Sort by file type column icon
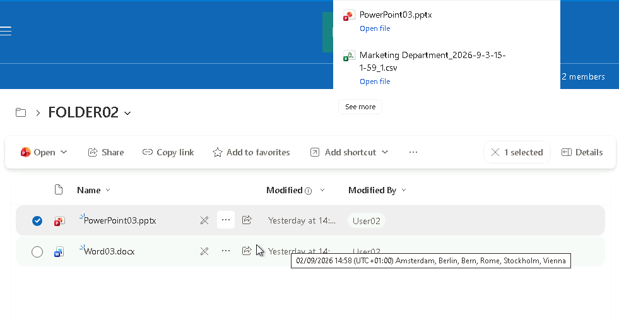This screenshot has width=619, height=322. click(x=59, y=190)
